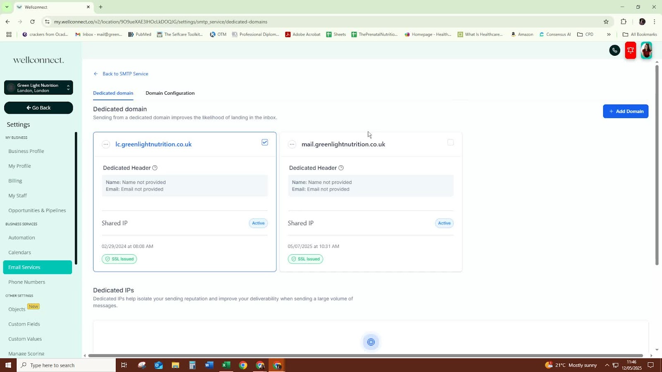Open the Chrome apps grid
This screenshot has width=662, height=372.
(9, 34)
